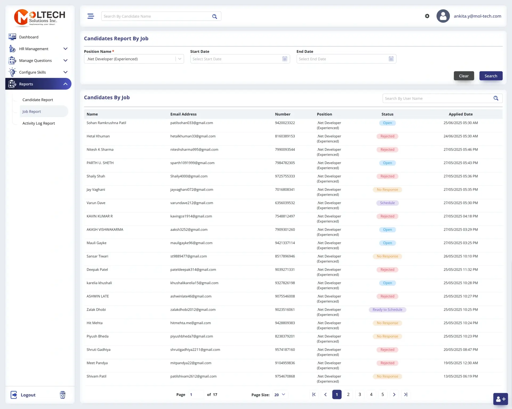Collapse the Reports section chevron
This screenshot has height=409, width=512.
click(65, 84)
